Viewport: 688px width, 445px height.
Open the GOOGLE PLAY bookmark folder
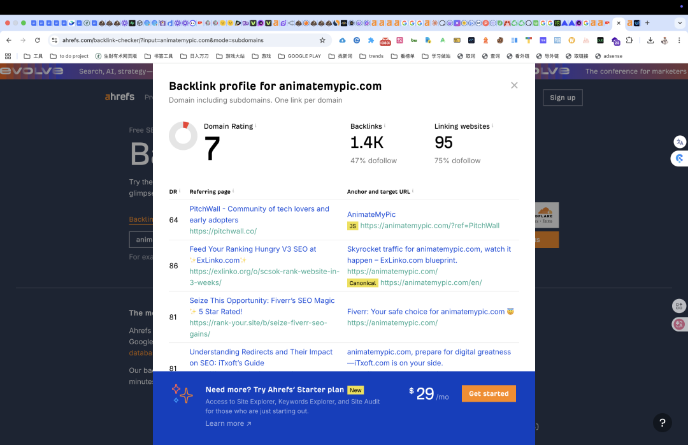[299, 56]
